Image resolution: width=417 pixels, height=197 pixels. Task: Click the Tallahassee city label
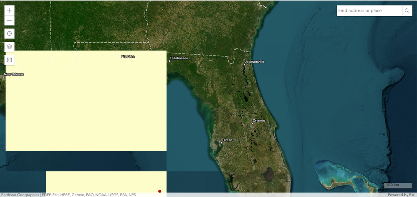pyautogui.click(x=179, y=58)
